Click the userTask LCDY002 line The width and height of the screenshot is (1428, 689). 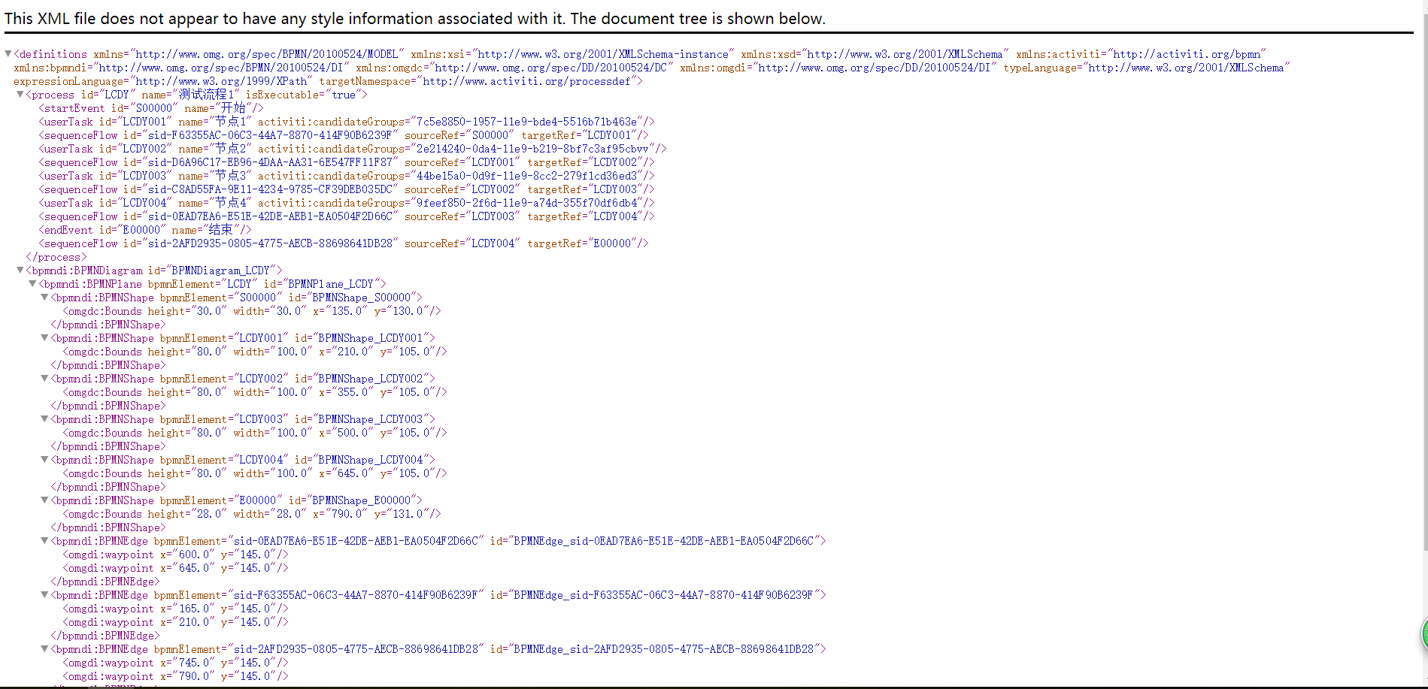tap(353, 149)
